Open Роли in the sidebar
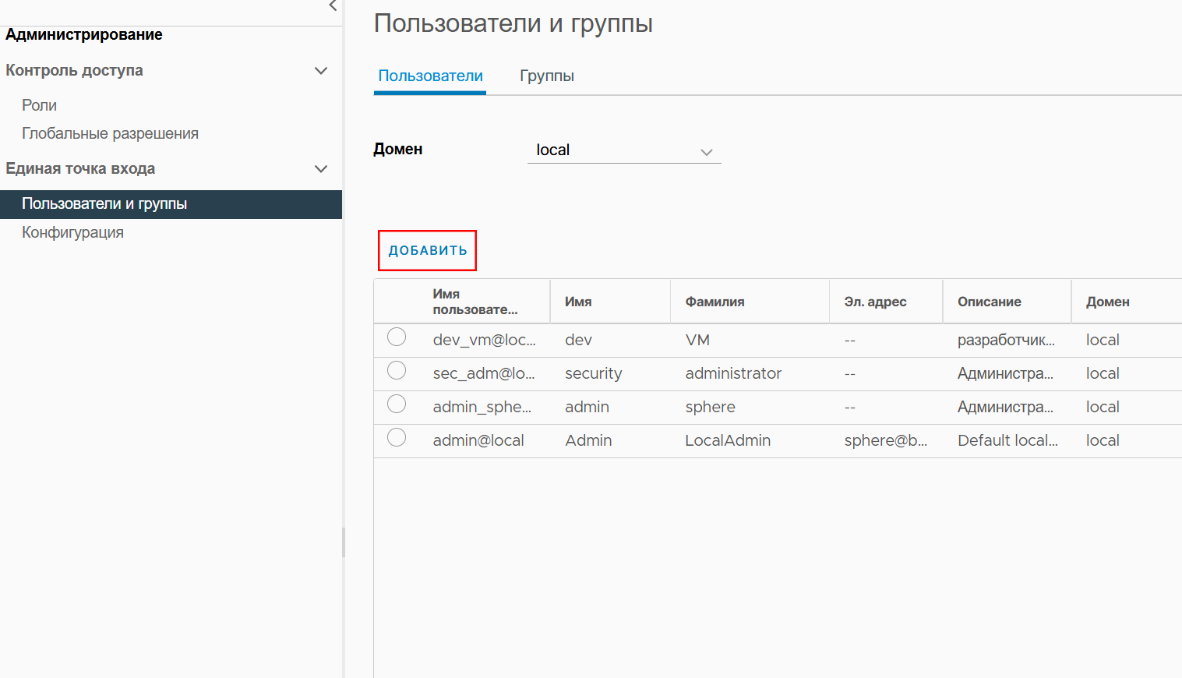 point(39,105)
